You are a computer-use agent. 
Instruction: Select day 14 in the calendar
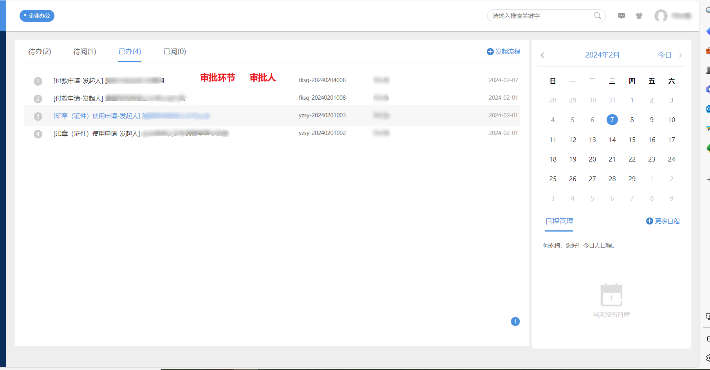click(612, 140)
